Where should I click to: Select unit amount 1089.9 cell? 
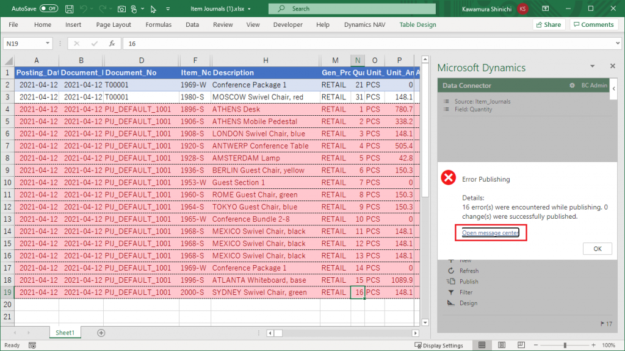click(x=399, y=280)
